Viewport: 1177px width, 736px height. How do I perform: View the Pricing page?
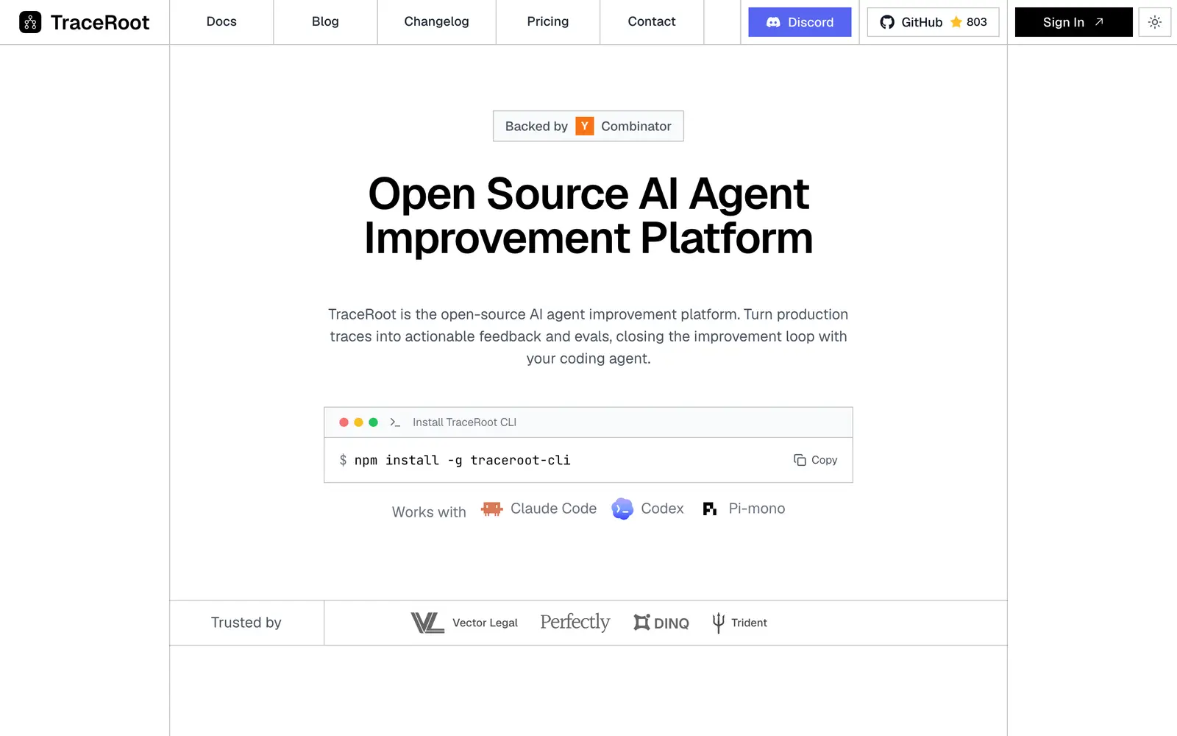pos(548,22)
